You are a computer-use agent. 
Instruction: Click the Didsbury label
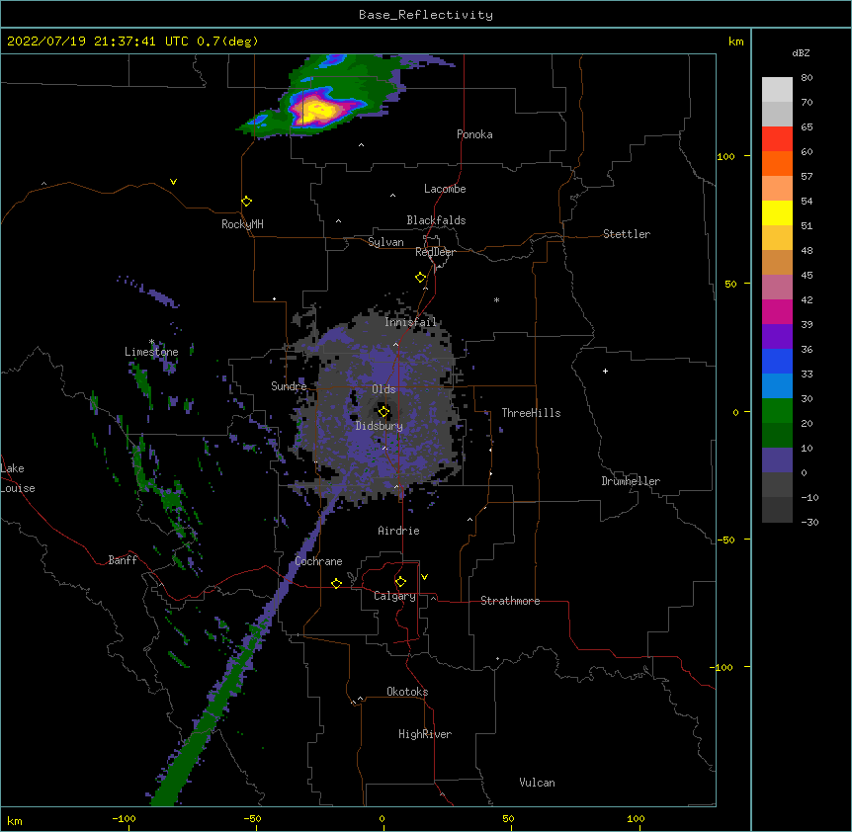(380, 426)
